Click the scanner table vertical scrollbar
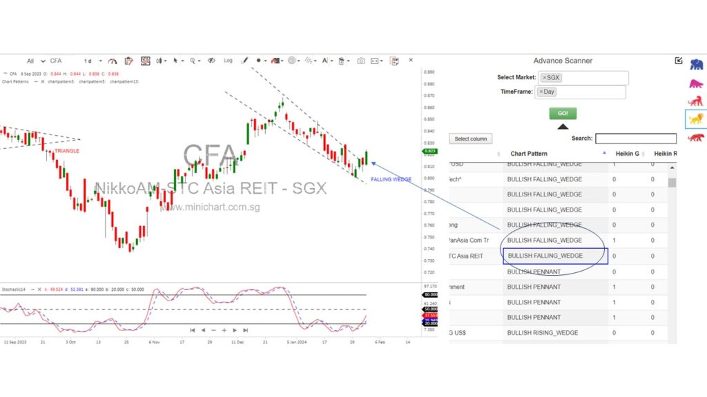This screenshot has width=707, height=397. 672,183
